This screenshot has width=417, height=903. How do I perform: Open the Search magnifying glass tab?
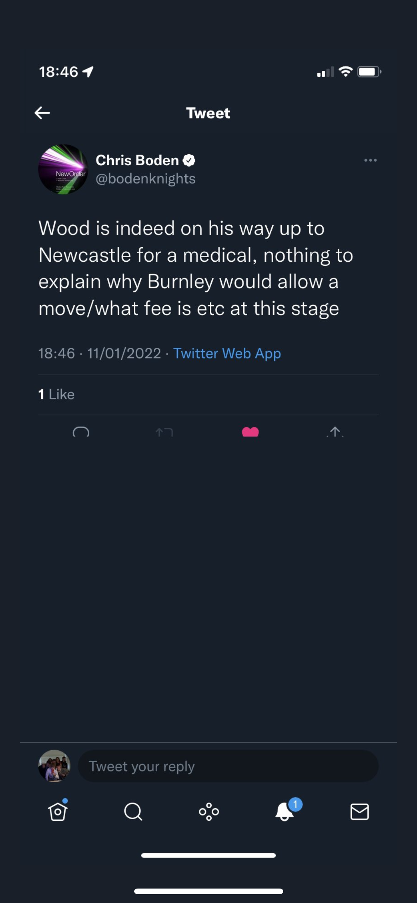pyautogui.click(x=133, y=811)
